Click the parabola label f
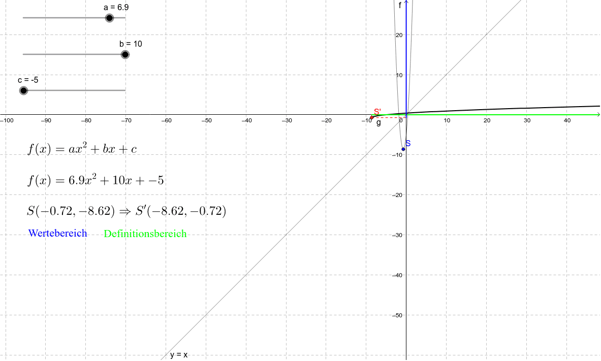Screen dimensions: 601x361 [x=400, y=6]
